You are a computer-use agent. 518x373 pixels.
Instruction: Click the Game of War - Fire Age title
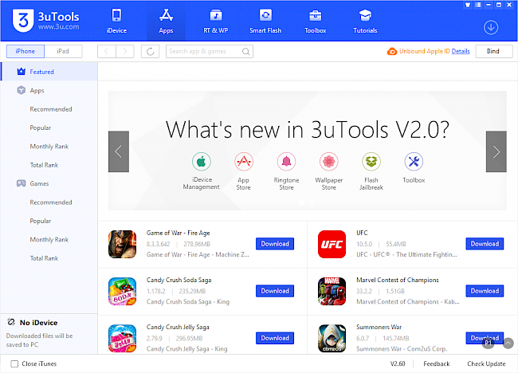tap(178, 233)
